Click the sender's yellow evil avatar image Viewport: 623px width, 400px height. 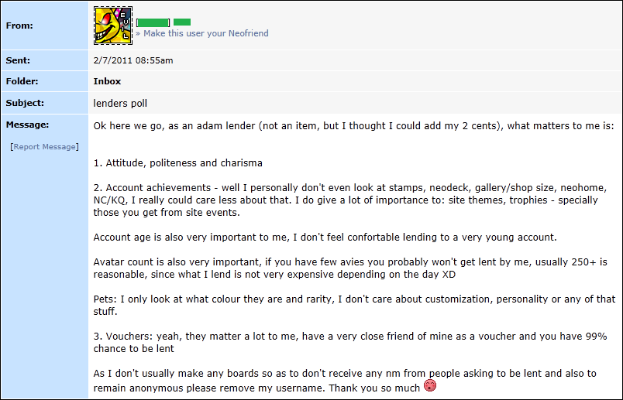[x=113, y=26]
